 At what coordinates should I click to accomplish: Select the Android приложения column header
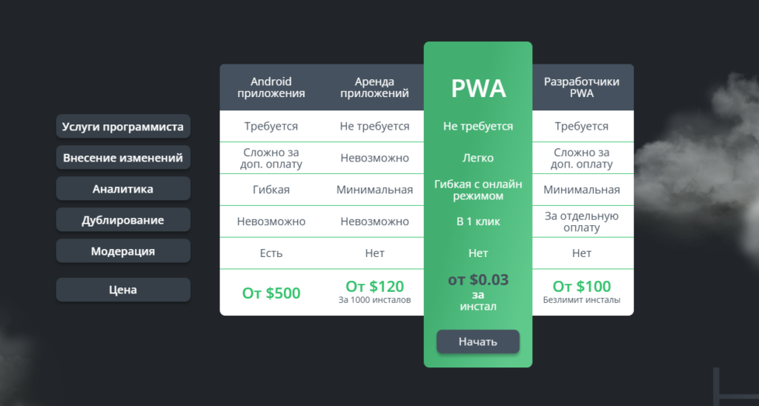click(x=271, y=87)
